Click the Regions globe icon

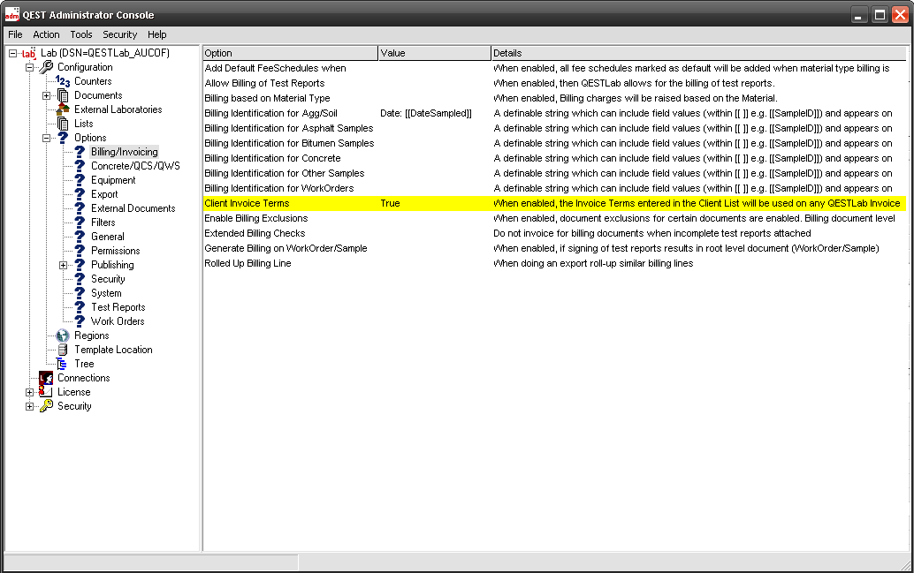click(x=63, y=336)
